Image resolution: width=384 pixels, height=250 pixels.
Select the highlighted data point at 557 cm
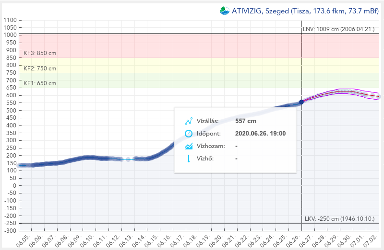click(301, 102)
